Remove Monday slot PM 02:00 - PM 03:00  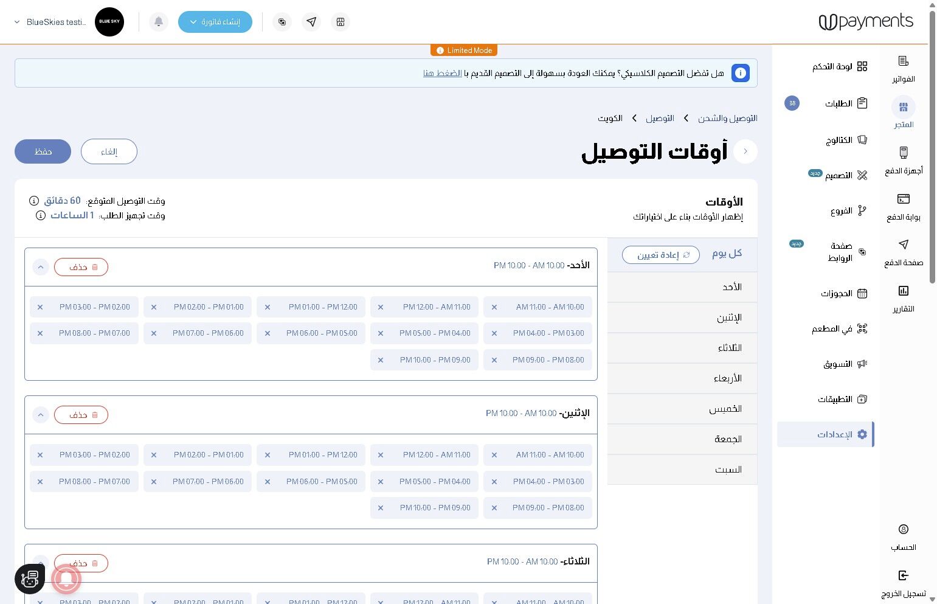coord(40,455)
